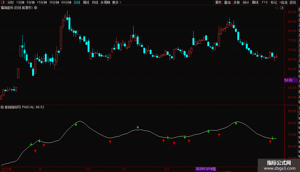Open 多周期 multi-period view
This screenshot has height=172, width=300.
click(105, 2)
